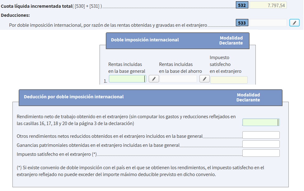
Task: Click the 7.797,54 amount field
Action: pos(268,5)
